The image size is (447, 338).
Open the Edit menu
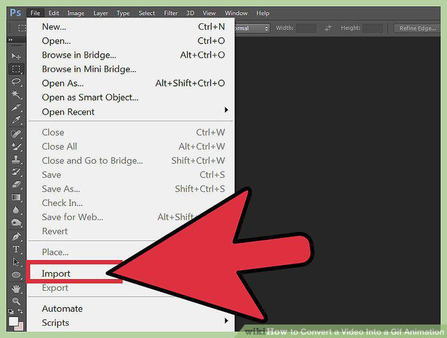53,13
